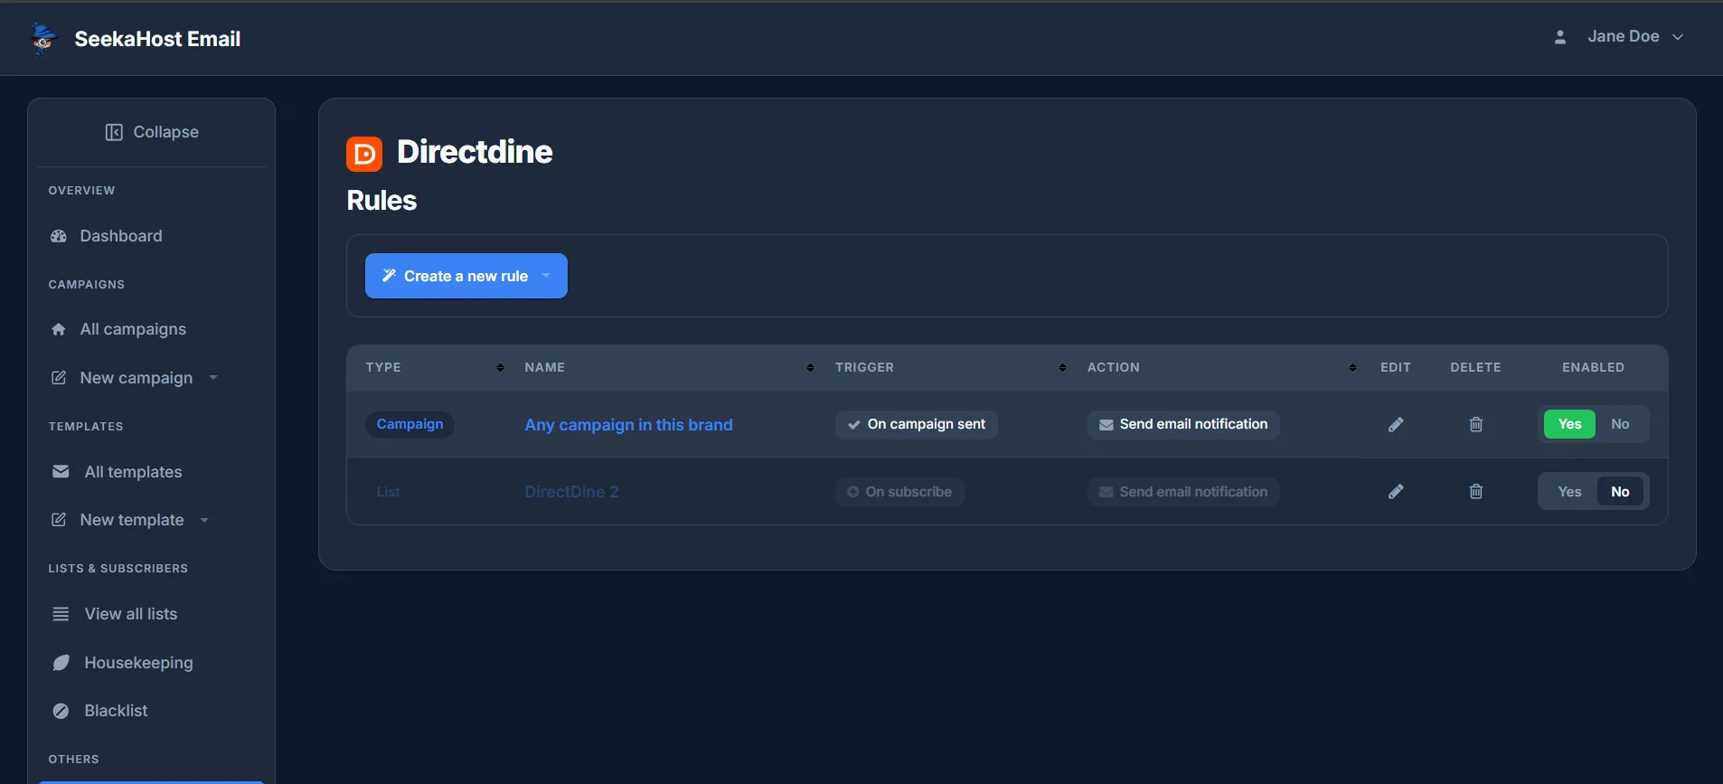This screenshot has width=1723, height=784.
Task: Click the Dashboard gauge icon
Action: tap(59, 236)
